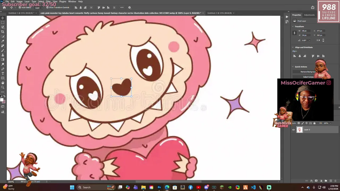Select the Pen tool
Image resolution: width=340 pixels, height=191 pixels.
[x=3, y=69]
